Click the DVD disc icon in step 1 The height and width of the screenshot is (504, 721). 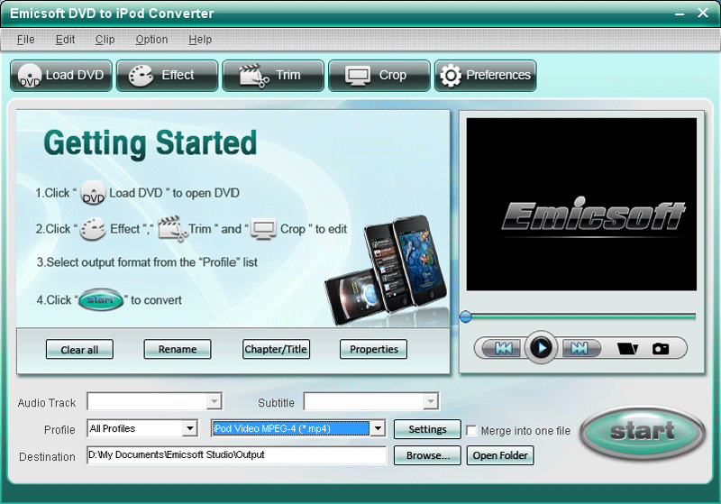94,193
